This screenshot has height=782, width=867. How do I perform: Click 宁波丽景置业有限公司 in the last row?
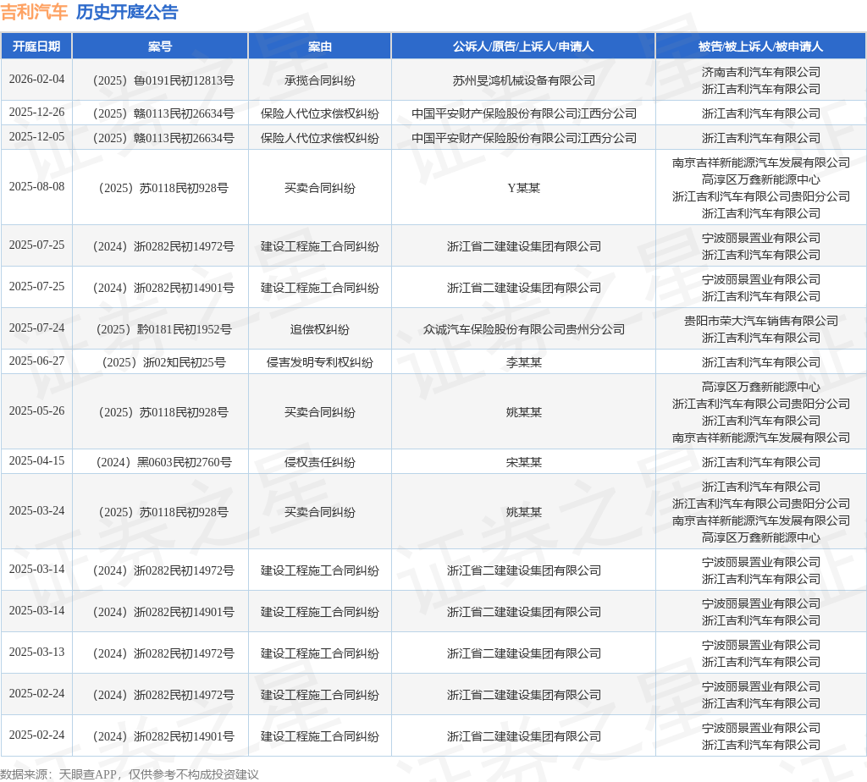pyautogui.click(x=761, y=728)
